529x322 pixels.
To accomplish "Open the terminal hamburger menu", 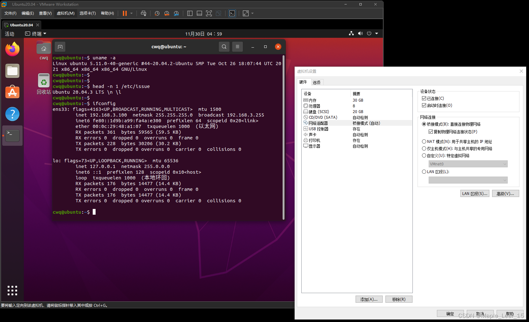I will click(x=238, y=47).
